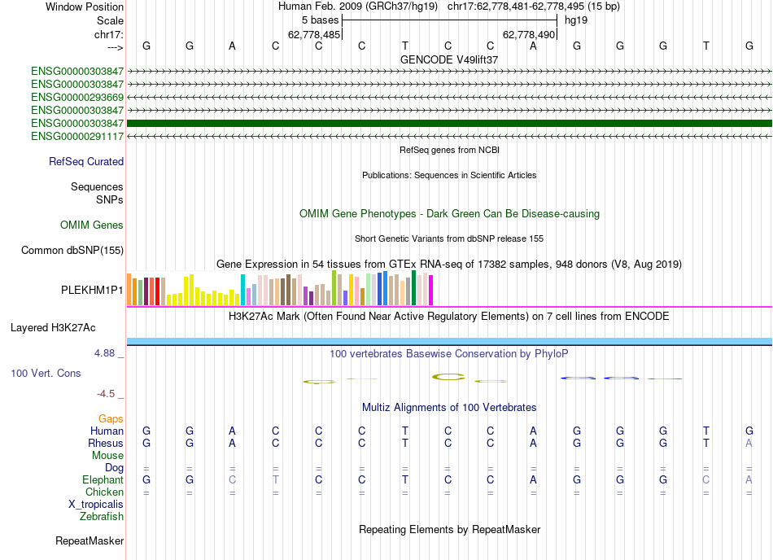773x560 pixels.
Task: Click the faded T base in Elephant row
Action: [276, 479]
